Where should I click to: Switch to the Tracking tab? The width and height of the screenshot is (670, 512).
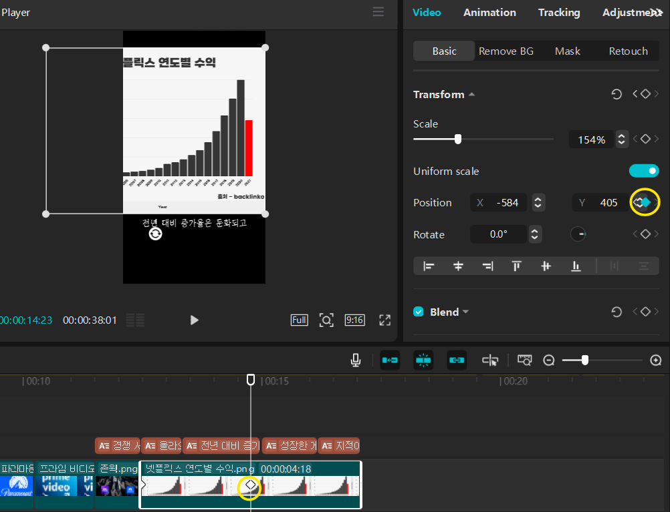[559, 13]
